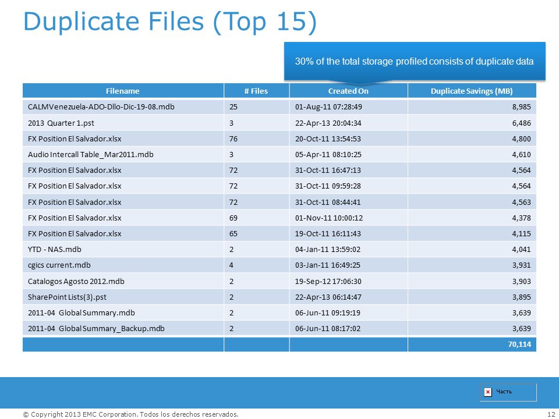This screenshot has width=559, height=419.
Task: Select the date 03-Jan-11 16:49:25
Action: pyautogui.click(x=328, y=265)
